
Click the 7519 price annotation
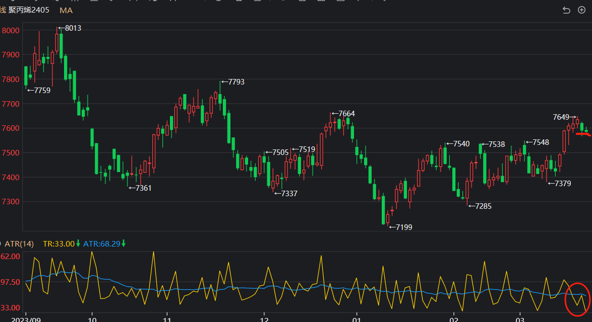[x=307, y=149]
